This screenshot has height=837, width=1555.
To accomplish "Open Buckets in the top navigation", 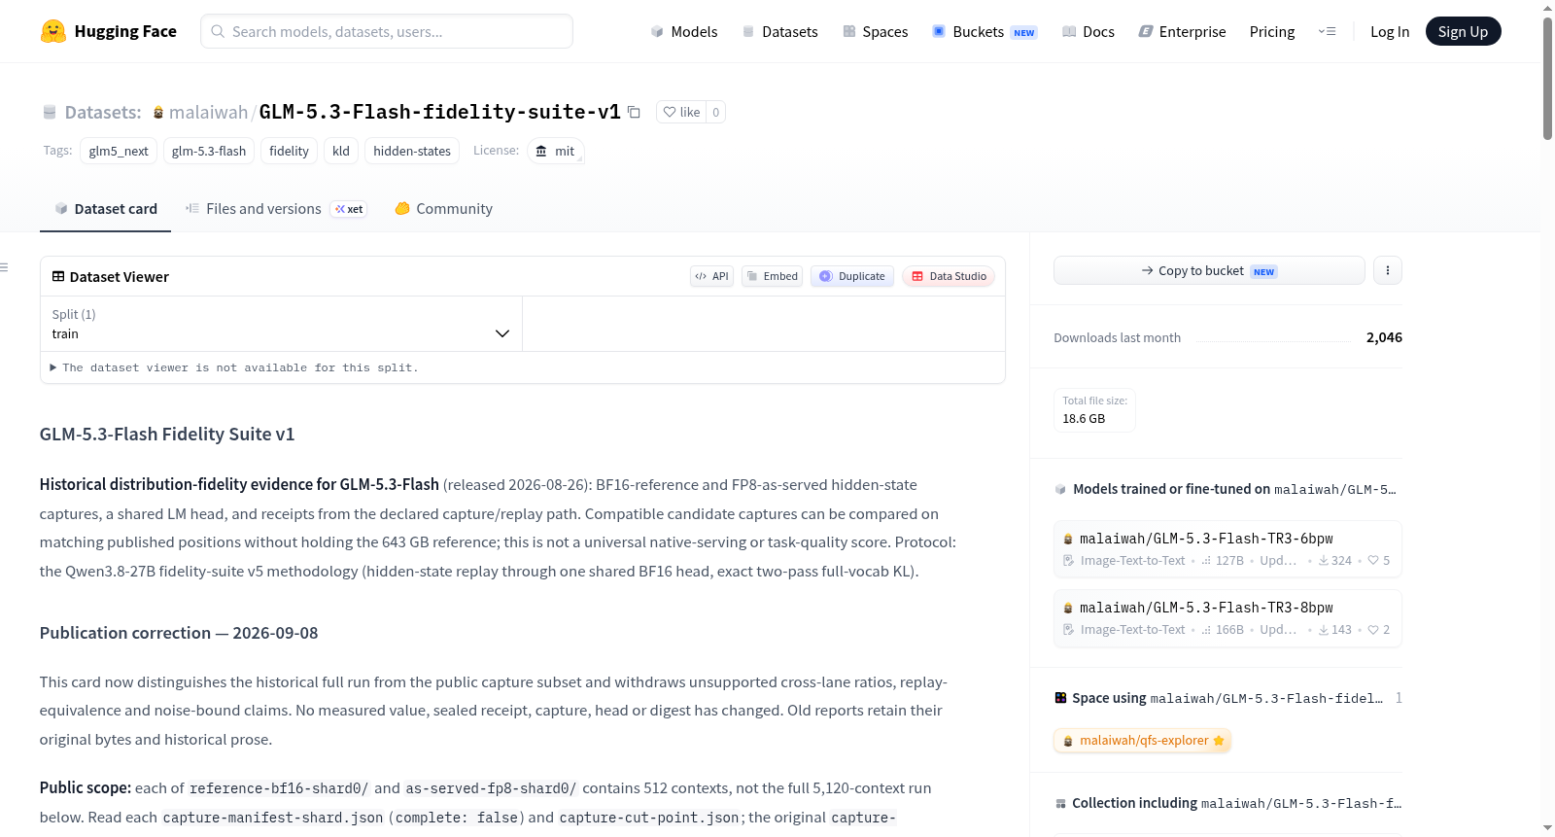I will coord(984,31).
